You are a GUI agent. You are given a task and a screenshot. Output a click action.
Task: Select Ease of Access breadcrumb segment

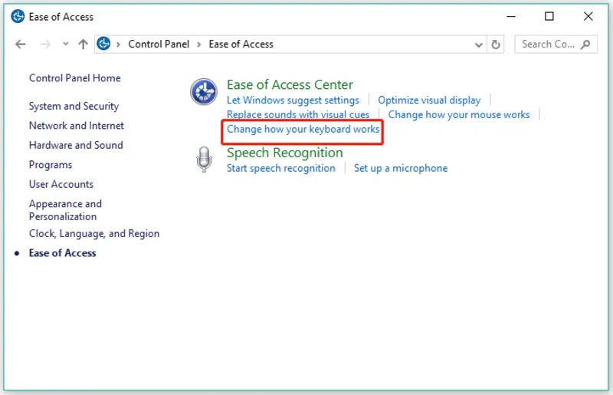(x=241, y=44)
